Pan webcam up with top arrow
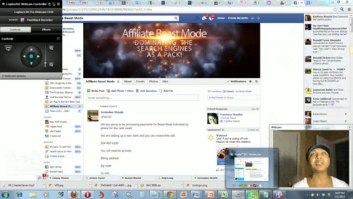Viewport: 353px width, 199px height. click(31, 49)
